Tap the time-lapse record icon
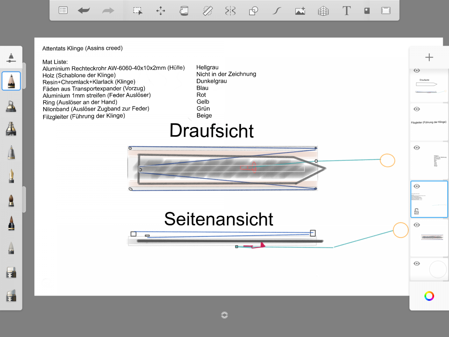Viewport: 449px width, 337px height. [367, 11]
